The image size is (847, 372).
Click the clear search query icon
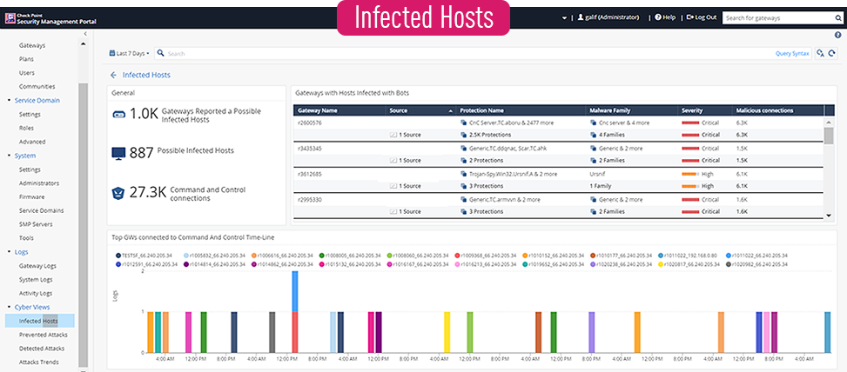pyautogui.click(x=821, y=53)
